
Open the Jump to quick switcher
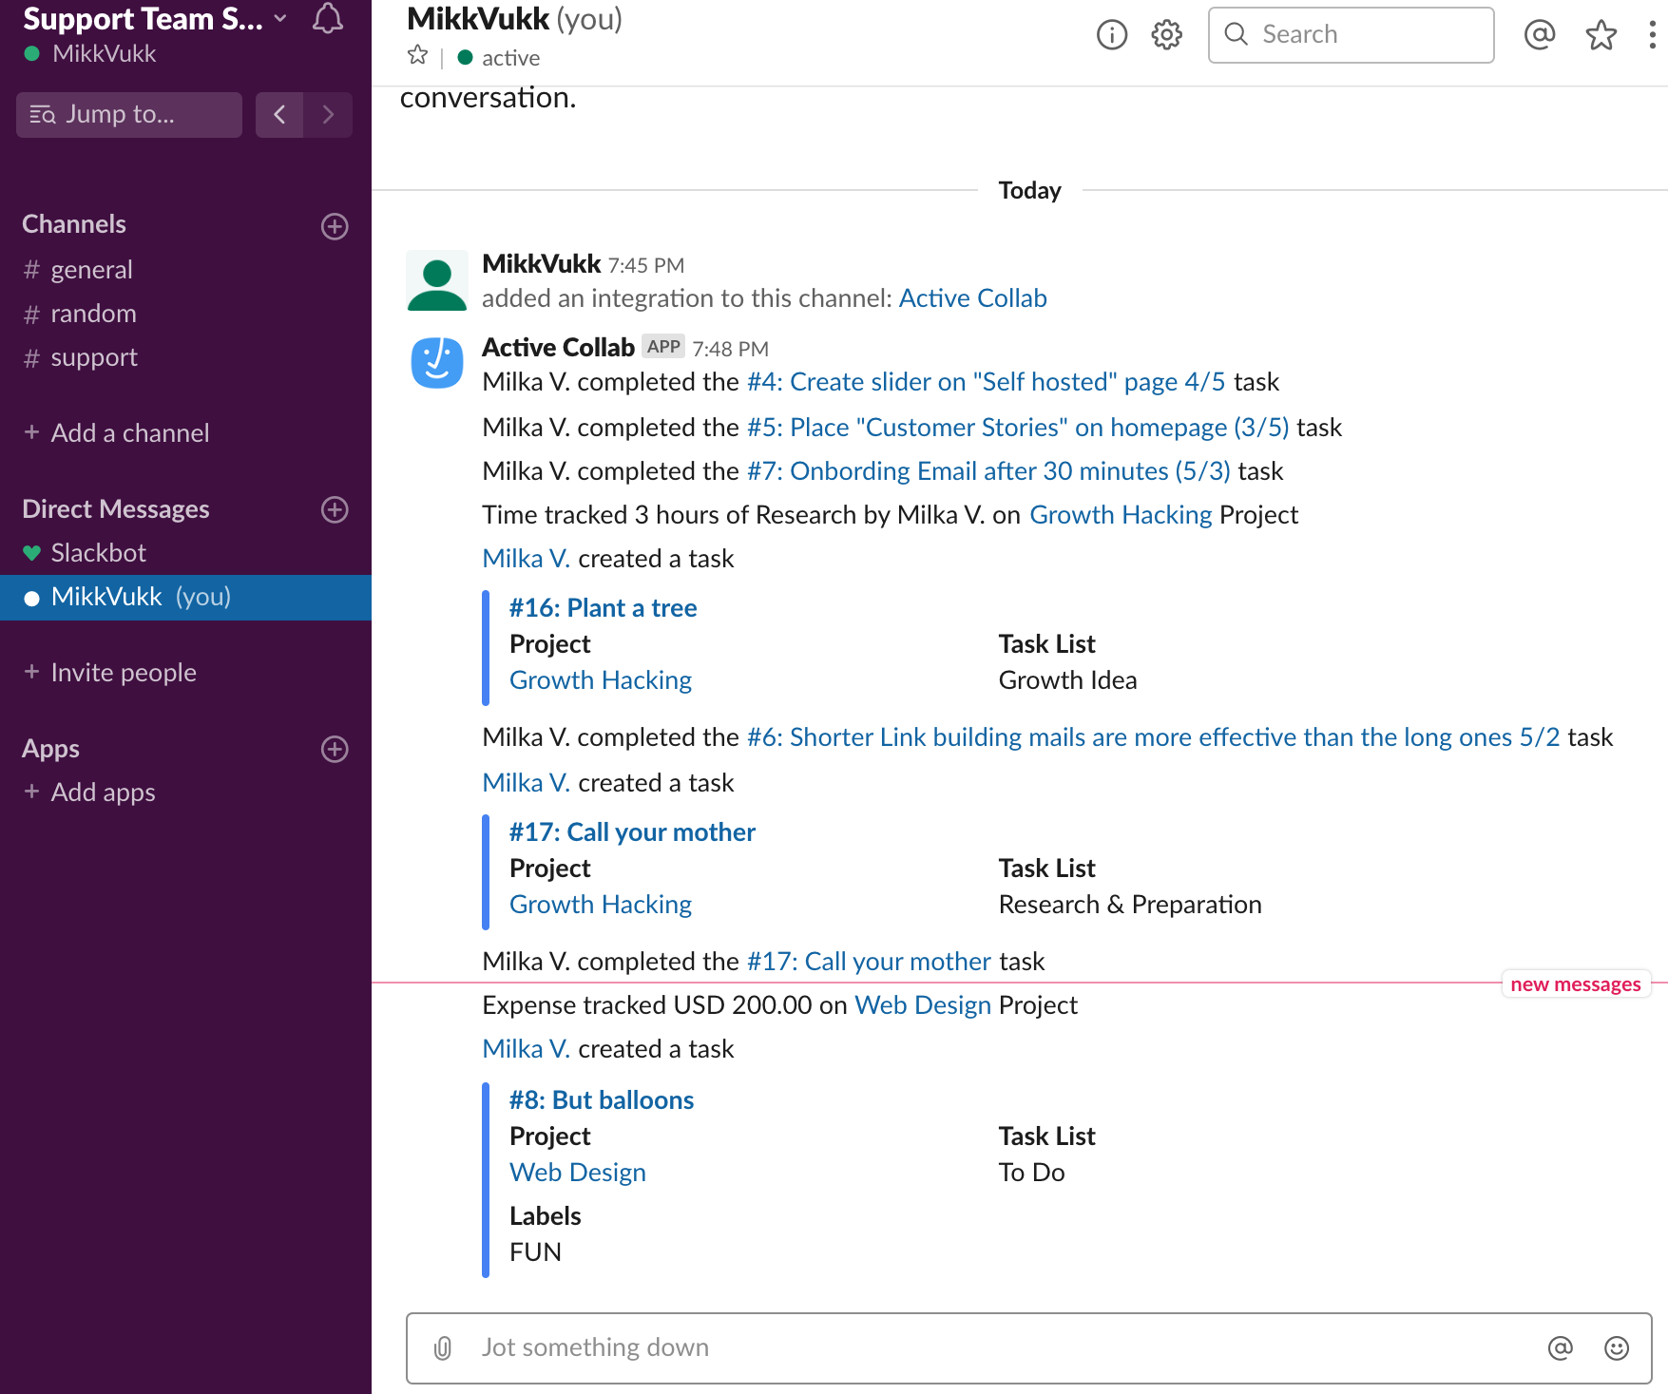tap(129, 115)
